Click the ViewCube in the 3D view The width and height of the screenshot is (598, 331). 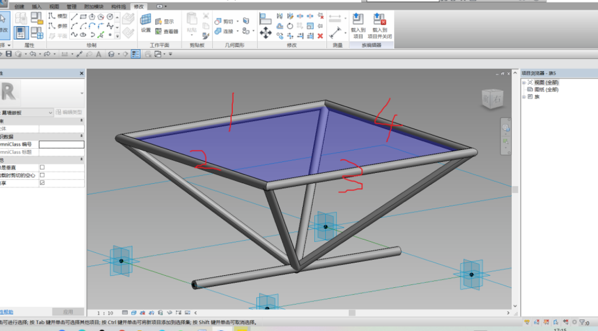point(493,99)
